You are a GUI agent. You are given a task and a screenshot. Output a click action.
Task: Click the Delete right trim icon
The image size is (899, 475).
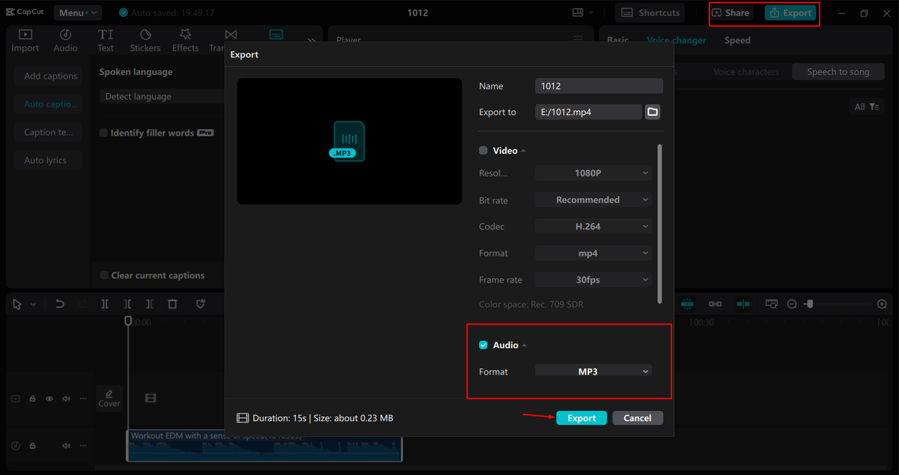pyautogui.click(x=150, y=304)
